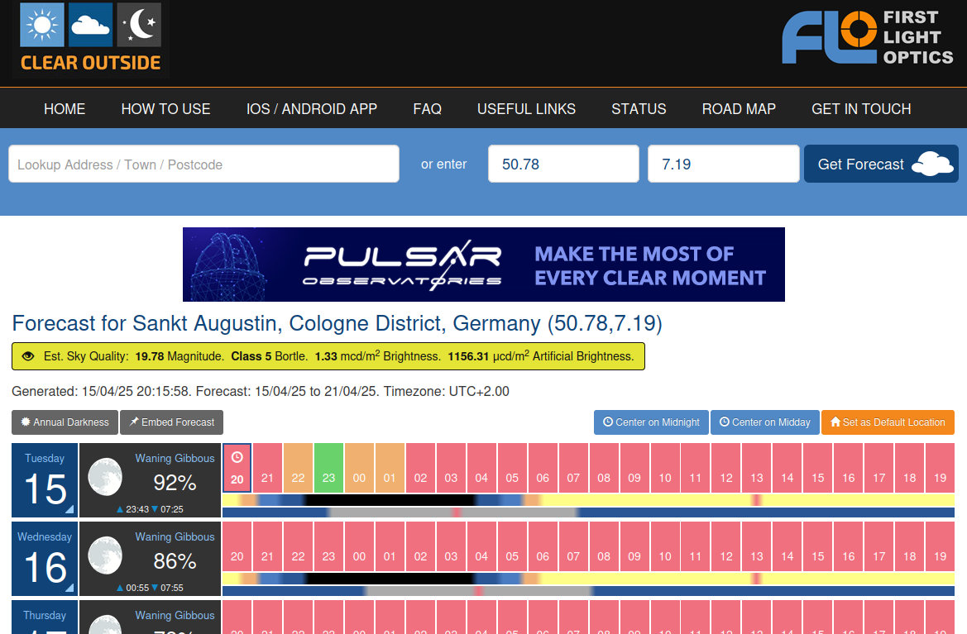Click the cloud icon on Get Forecast
The width and height of the screenshot is (967, 634).
point(932,164)
